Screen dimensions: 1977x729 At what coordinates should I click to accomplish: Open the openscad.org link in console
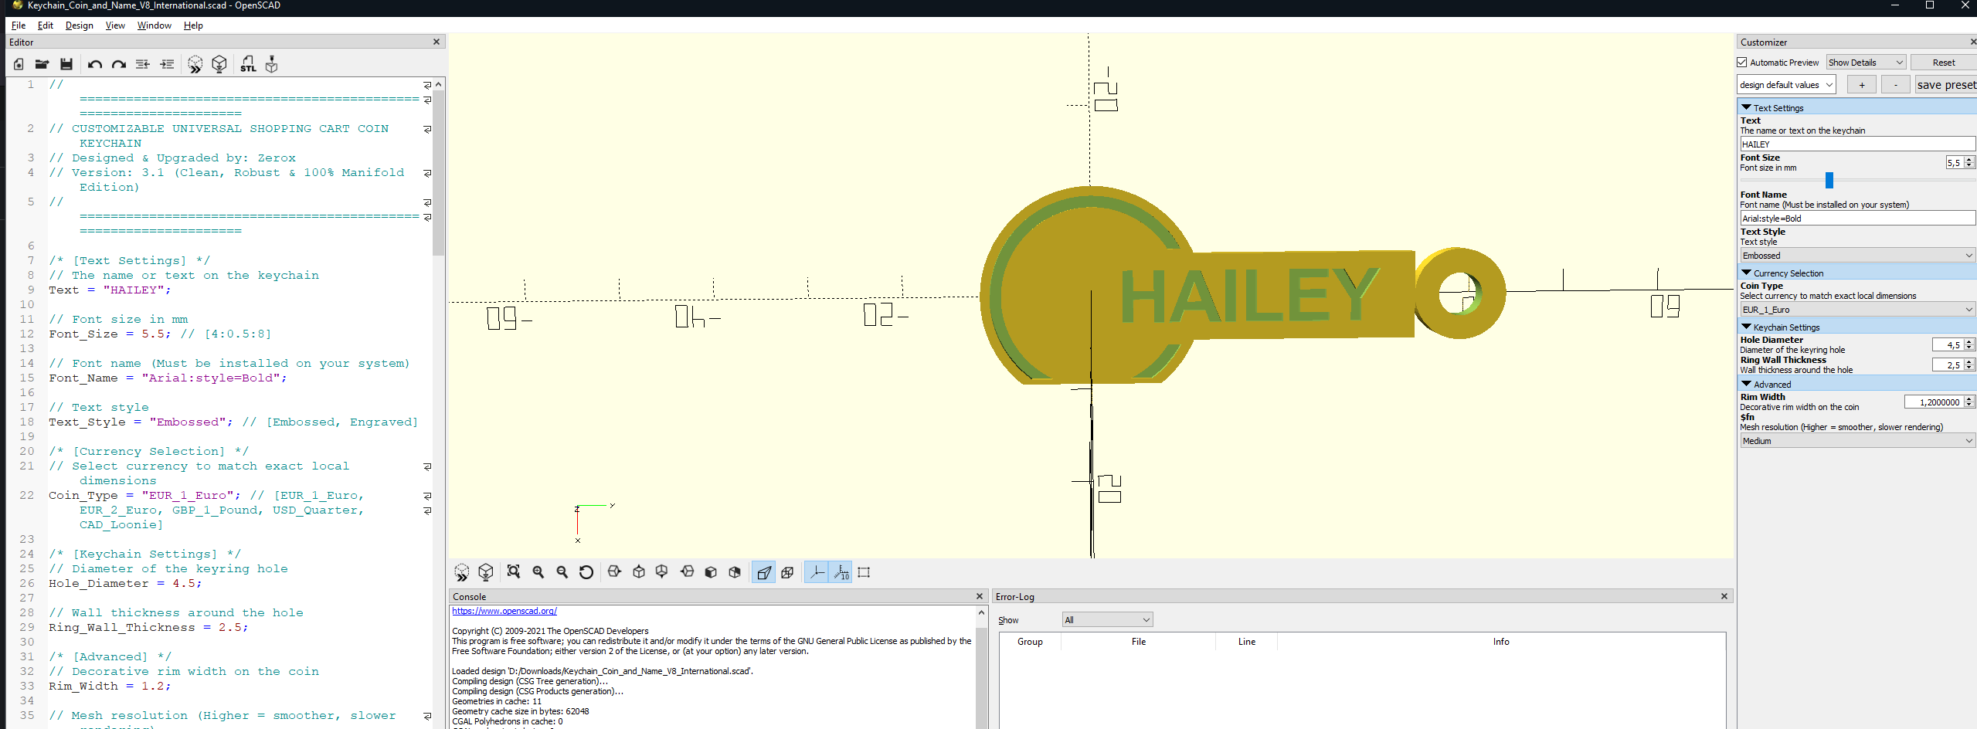504,611
